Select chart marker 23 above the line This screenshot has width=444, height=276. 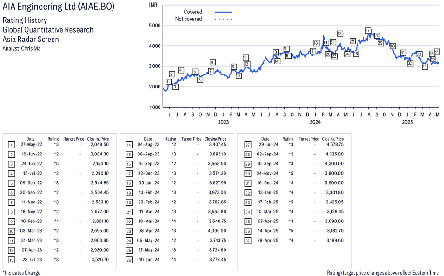point(340,34)
